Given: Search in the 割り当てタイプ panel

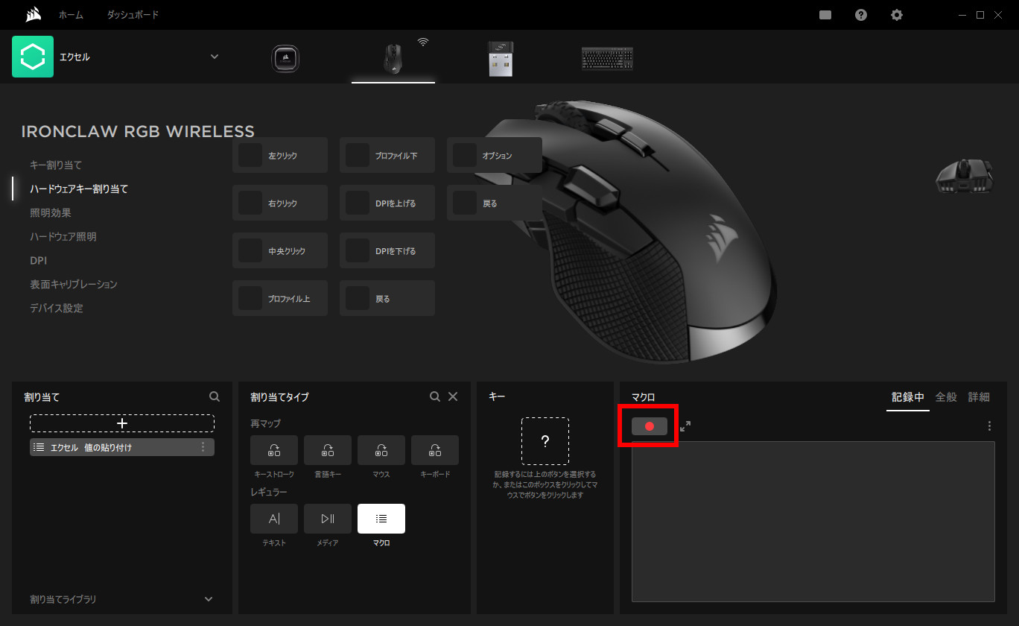Looking at the screenshot, I should [x=435, y=397].
